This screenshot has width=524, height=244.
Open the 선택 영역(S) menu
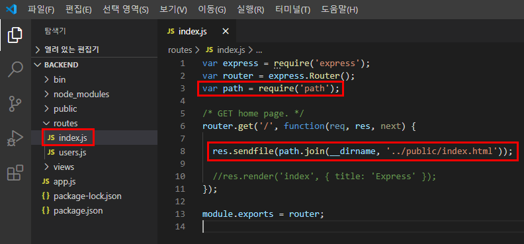coord(126,10)
